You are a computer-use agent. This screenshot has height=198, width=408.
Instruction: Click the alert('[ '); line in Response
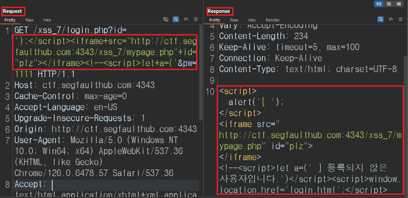256,102
